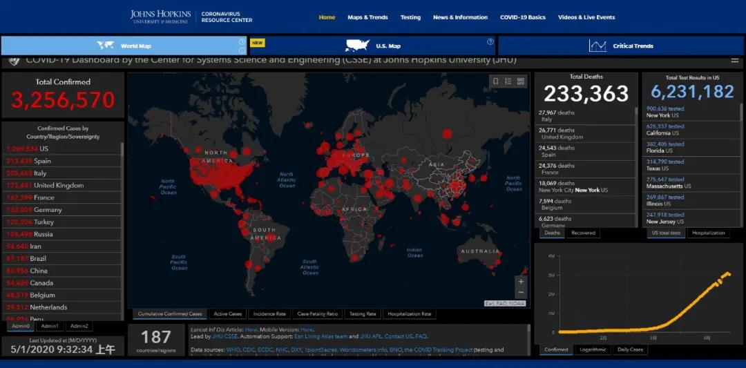Viewport: 746px width, 368px height.
Task: Expand Videos & Live Events menu
Action: tap(586, 17)
